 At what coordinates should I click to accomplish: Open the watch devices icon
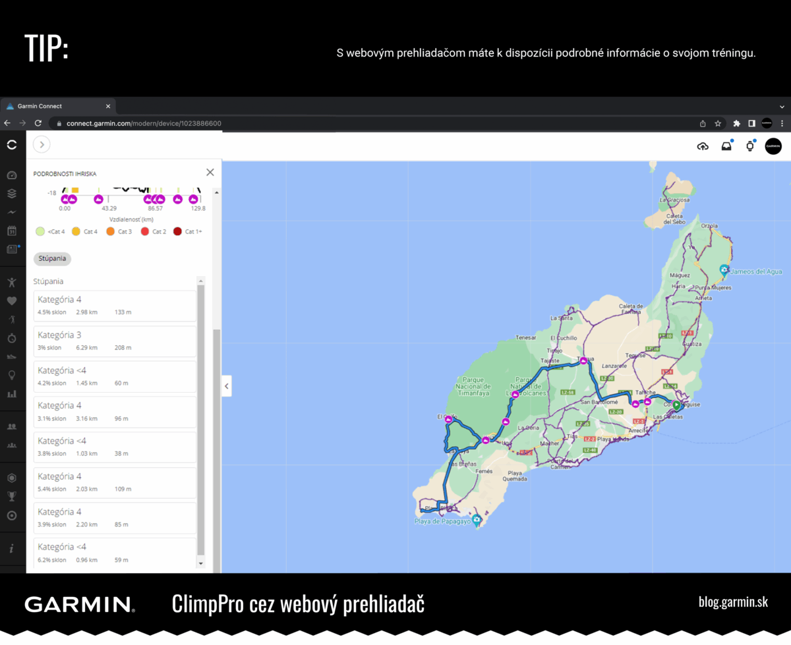click(750, 146)
